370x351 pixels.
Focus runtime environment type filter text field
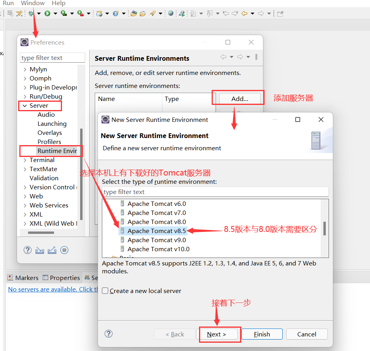pos(215,192)
